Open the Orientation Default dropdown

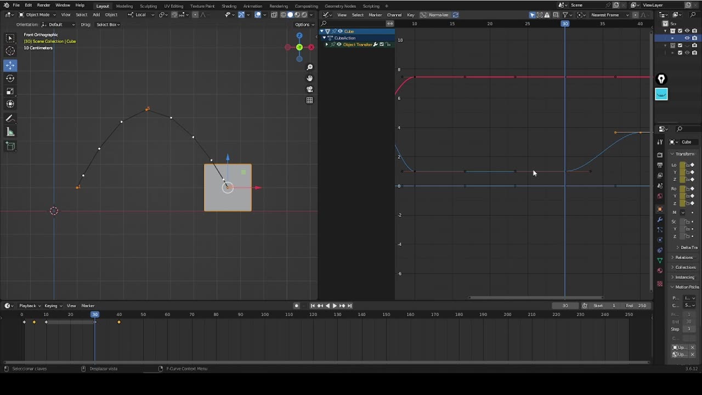click(58, 25)
